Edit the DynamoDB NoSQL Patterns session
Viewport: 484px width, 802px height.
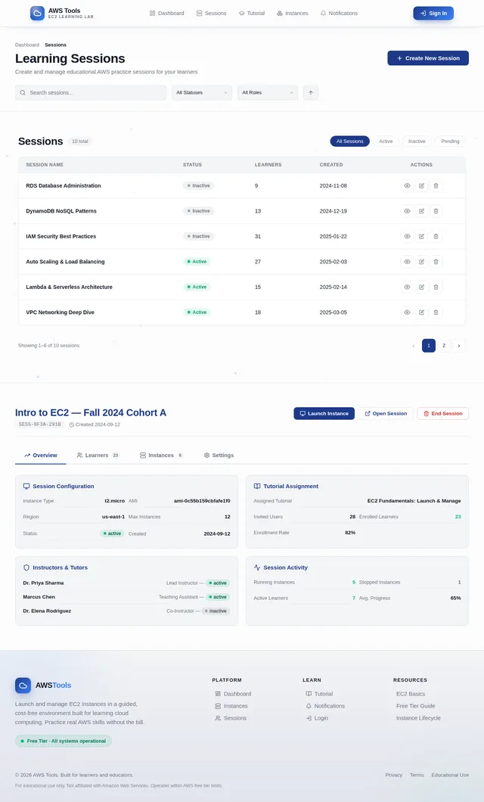point(421,211)
